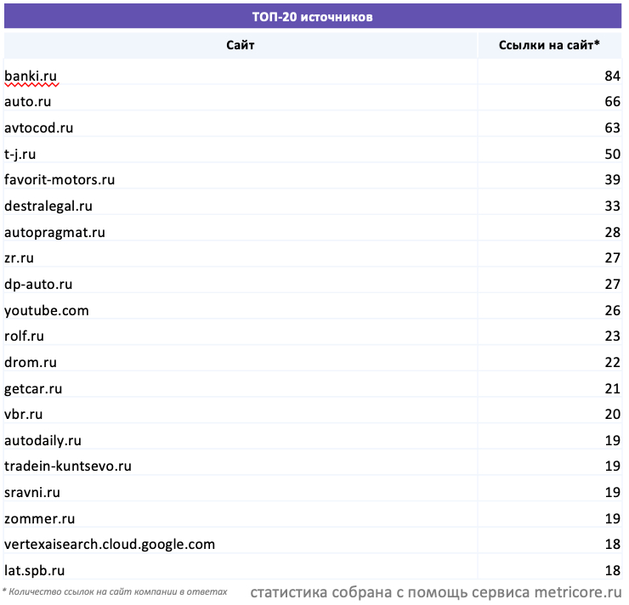Select the lat.spb.ru cell
This screenshot has width=629, height=605.
coord(35,570)
